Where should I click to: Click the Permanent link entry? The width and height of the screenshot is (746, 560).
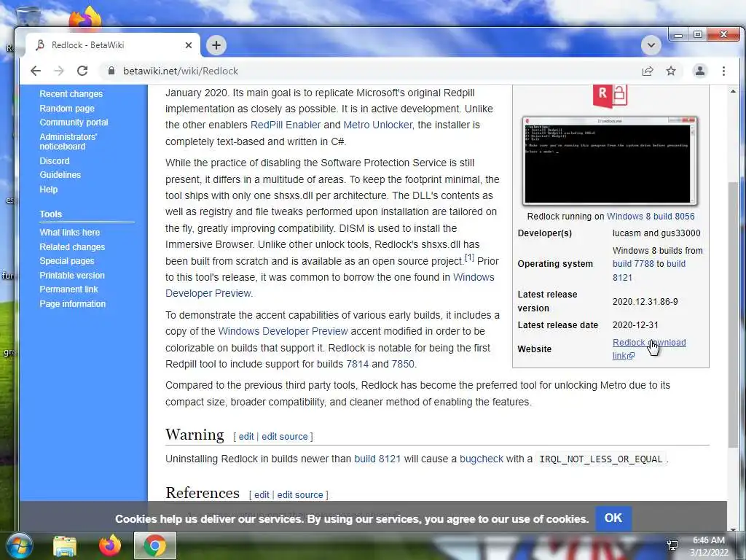(x=68, y=289)
